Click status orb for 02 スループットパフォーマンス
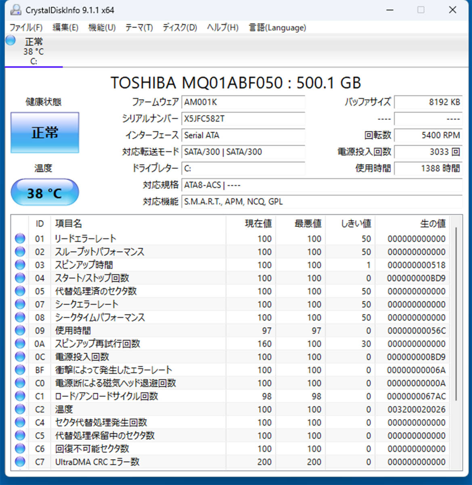The height and width of the screenshot is (485, 472). 20,252
